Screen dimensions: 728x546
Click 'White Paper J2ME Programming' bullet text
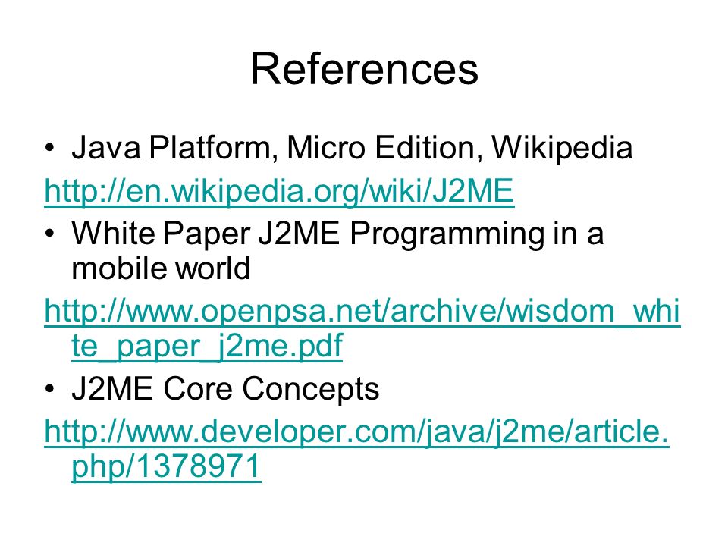click(x=337, y=251)
